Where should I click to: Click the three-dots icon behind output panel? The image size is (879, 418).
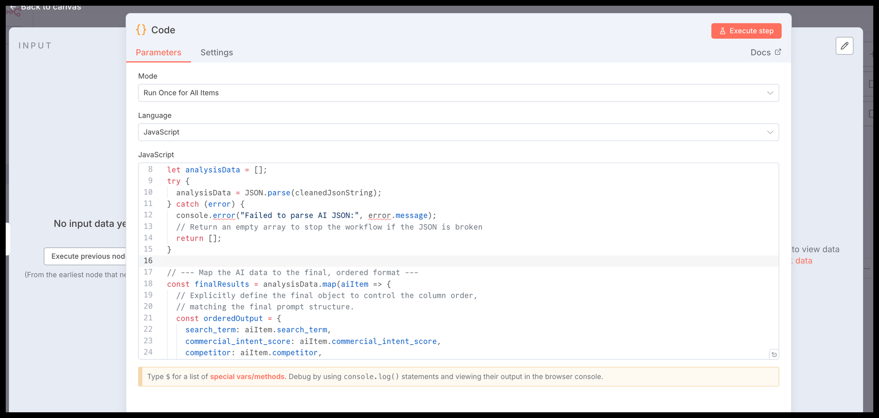coord(867,268)
